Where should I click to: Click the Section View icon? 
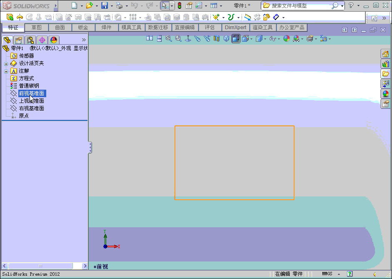(217, 38)
